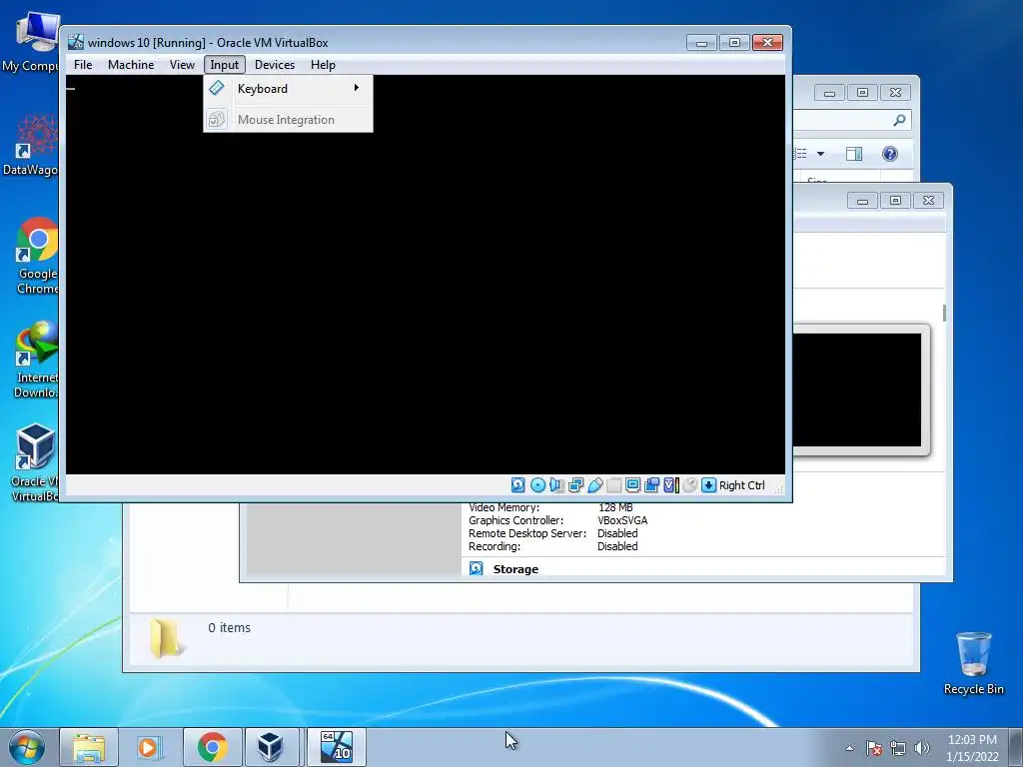The width and height of the screenshot is (1023, 767).
Task: Click the recording indicator icon in status bar
Action: coord(651,484)
